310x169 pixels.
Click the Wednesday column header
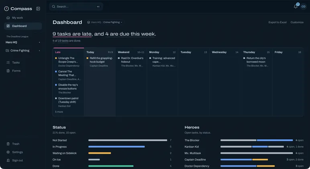(219, 52)
